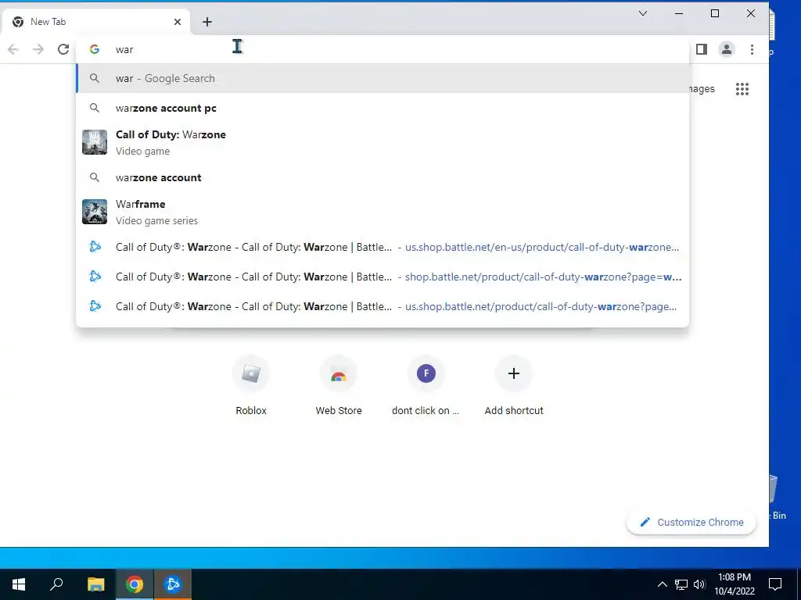Open Windows taskbar search

click(x=56, y=584)
